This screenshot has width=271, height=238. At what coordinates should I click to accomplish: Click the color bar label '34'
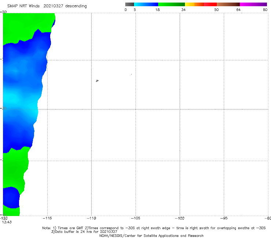[x=183, y=10]
